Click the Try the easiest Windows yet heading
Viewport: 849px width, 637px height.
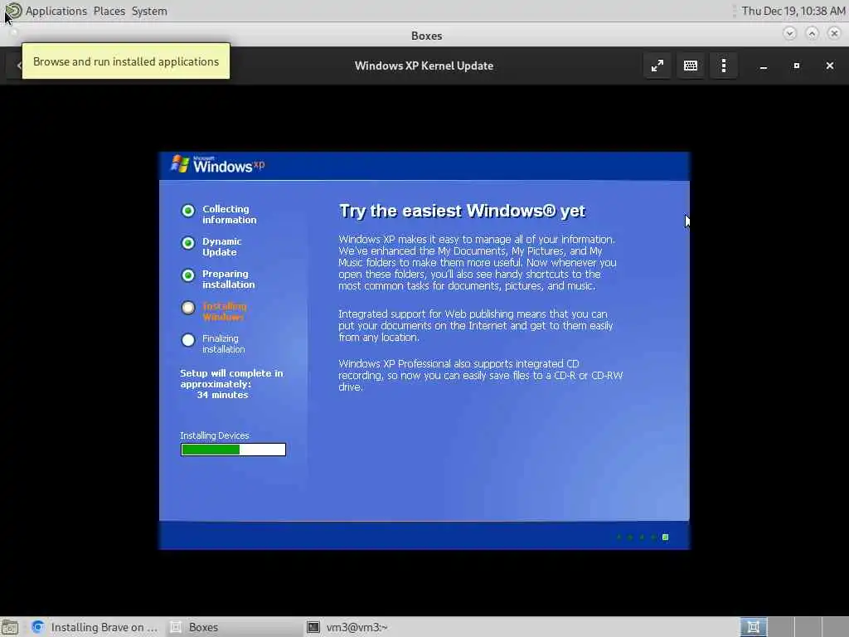(462, 212)
